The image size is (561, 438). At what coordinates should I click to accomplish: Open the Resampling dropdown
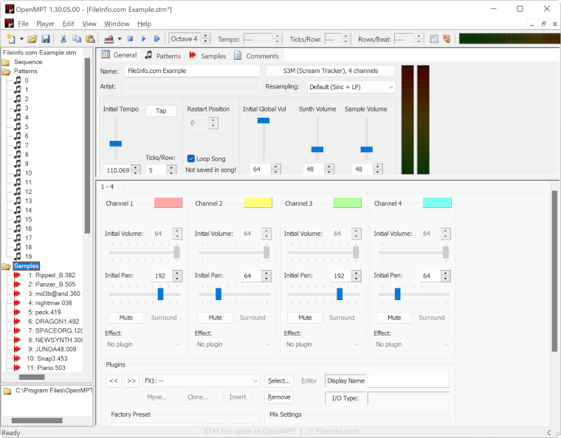click(351, 87)
